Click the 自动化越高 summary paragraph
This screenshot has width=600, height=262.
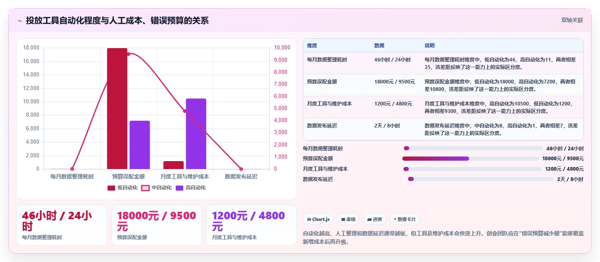pyautogui.click(x=443, y=238)
